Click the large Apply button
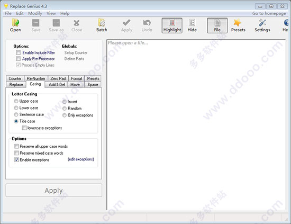 pyautogui.click(x=54, y=191)
